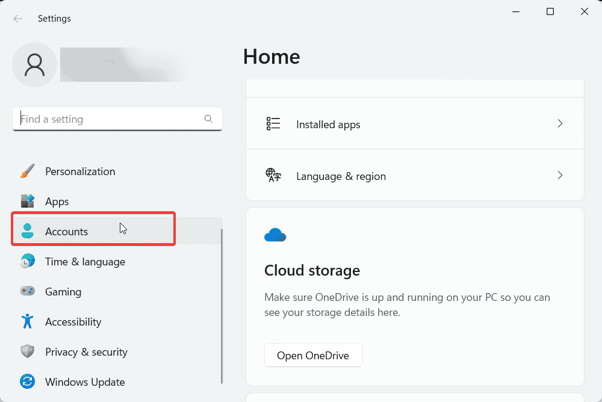
Task: Click the Apps sidebar icon
Action: [x=27, y=201]
